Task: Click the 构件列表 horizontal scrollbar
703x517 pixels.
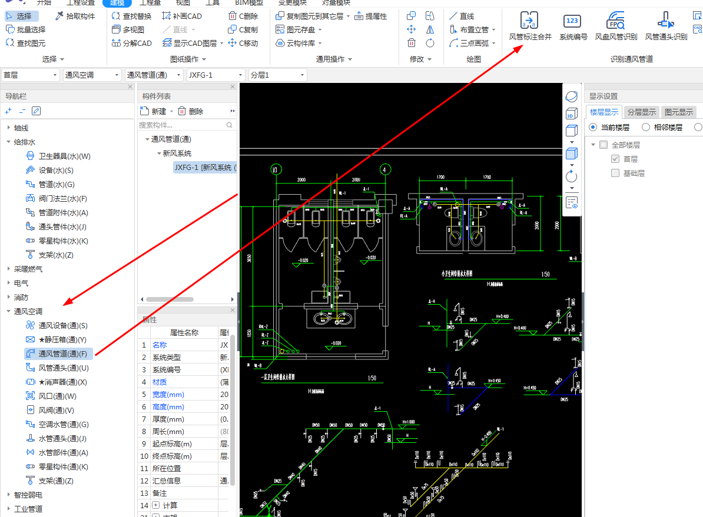Action: tap(170, 299)
